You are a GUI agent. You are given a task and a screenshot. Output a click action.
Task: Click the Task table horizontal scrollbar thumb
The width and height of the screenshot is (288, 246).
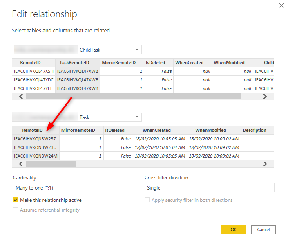[51, 164]
